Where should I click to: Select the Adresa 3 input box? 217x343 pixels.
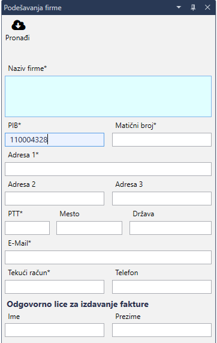[162, 198]
